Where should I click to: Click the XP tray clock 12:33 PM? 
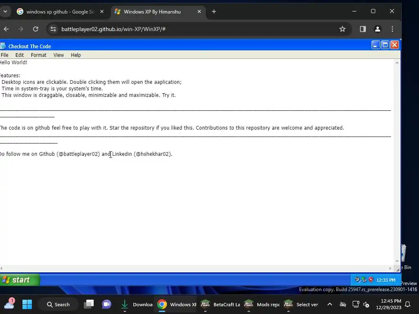[385, 280]
